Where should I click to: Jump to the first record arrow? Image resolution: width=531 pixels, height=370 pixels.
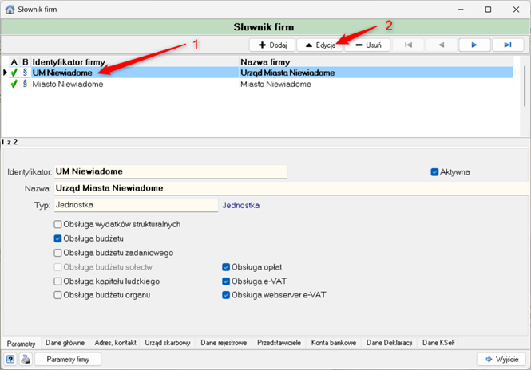click(410, 45)
